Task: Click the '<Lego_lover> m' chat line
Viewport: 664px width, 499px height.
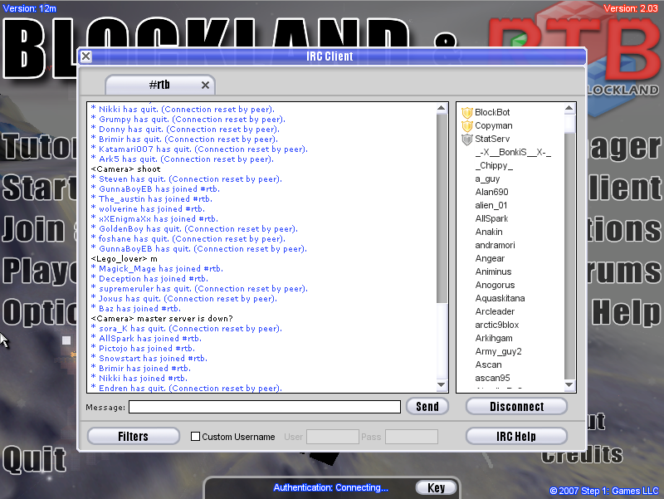Action: tap(124, 259)
